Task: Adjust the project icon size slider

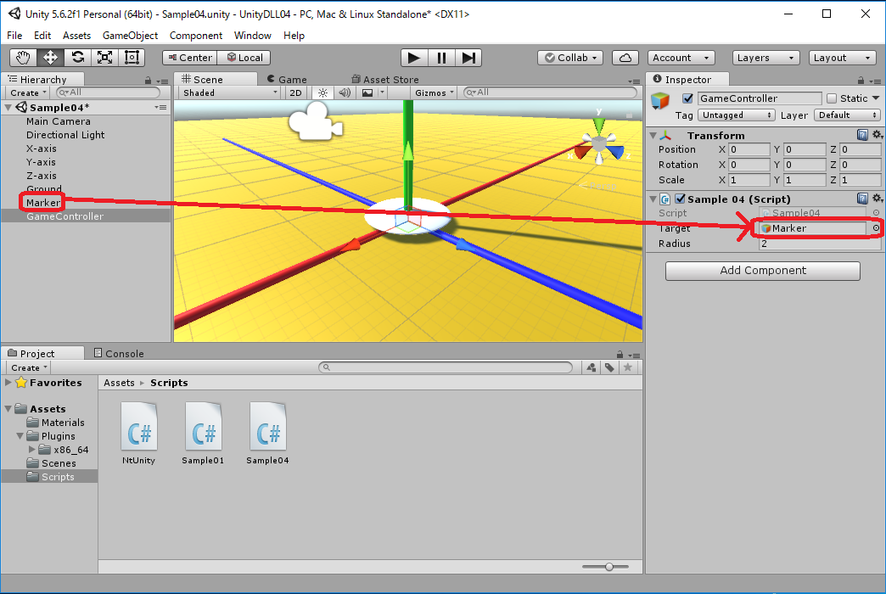Action: pos(609,566)
